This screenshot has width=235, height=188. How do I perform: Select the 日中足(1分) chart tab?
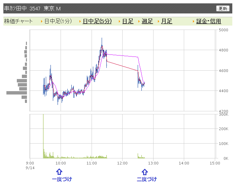point(58,21)
